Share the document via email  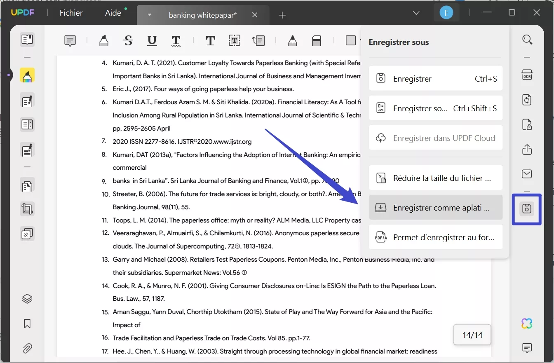[x=527, y=174]
